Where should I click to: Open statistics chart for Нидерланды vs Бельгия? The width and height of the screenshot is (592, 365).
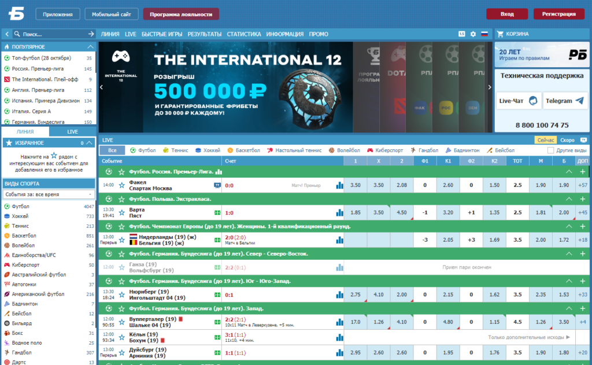tap(340, 240)
